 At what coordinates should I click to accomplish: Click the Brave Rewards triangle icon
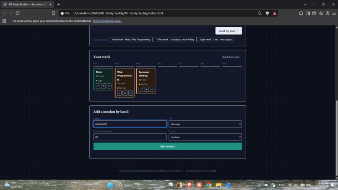pos(275,13)
